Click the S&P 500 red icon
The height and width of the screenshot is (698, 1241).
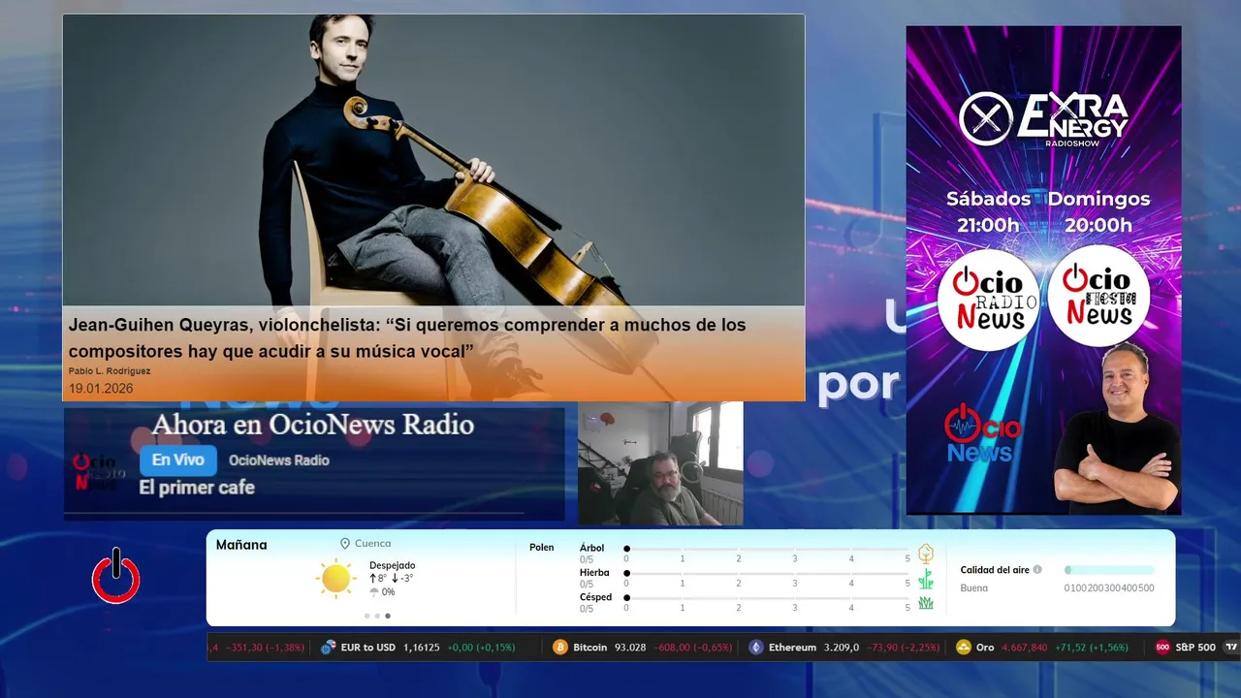pos(1162,647)
